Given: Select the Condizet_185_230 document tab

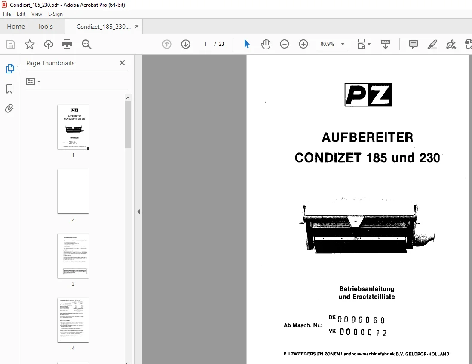Looking at the screenshot, I should [104, 27].
